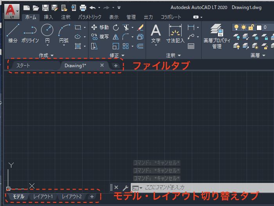Add a new drawing tab with plus
274x206 pixels.
pyautogui.click(x=116, y=66)
